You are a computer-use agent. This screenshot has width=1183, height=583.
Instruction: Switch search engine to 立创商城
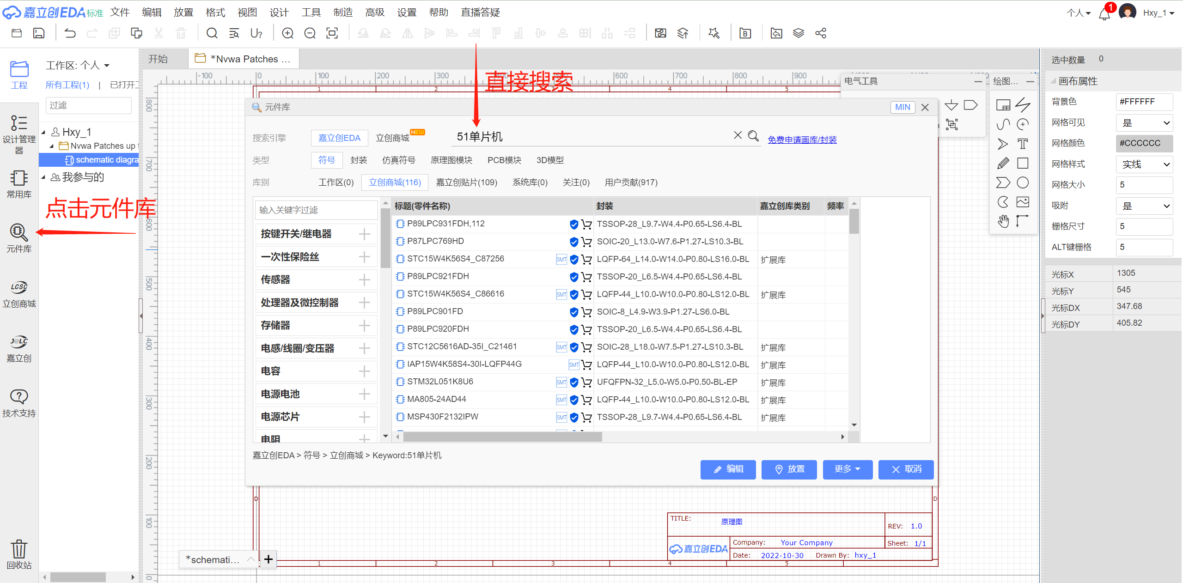point(392,138)
